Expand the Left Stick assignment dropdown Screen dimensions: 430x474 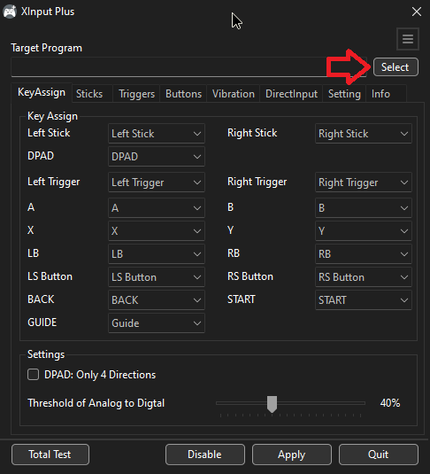[x=157, y=133]
